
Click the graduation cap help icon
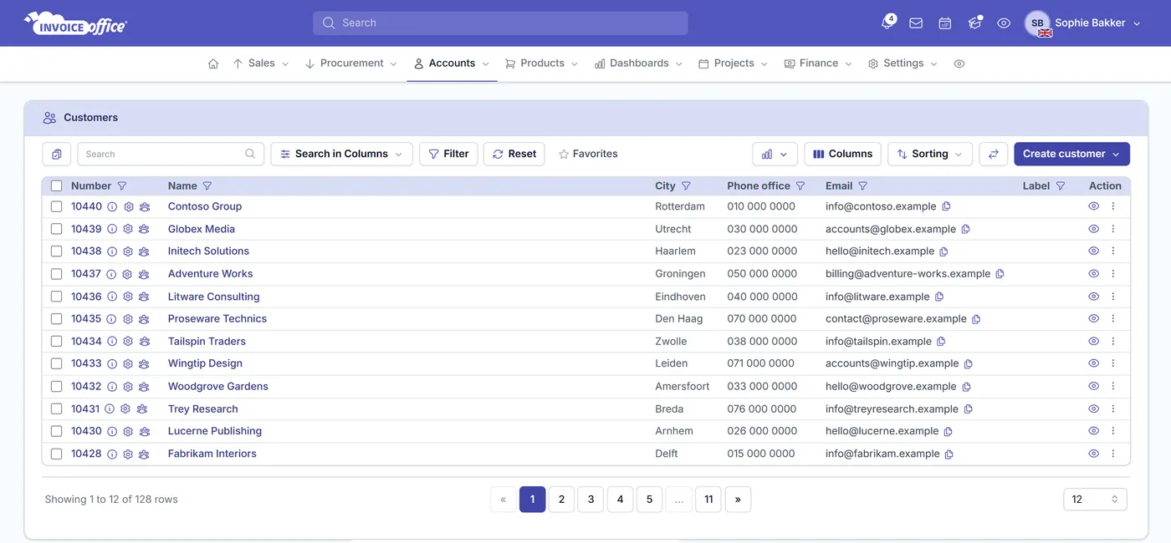tap(974, 23)
